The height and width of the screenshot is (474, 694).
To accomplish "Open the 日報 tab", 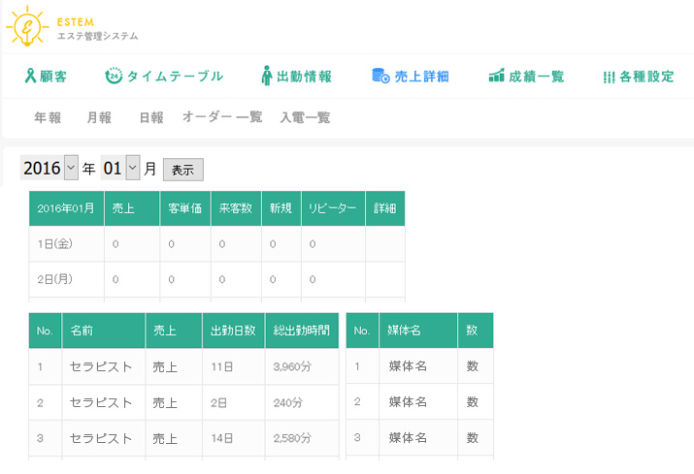I will tap(150, 117).
